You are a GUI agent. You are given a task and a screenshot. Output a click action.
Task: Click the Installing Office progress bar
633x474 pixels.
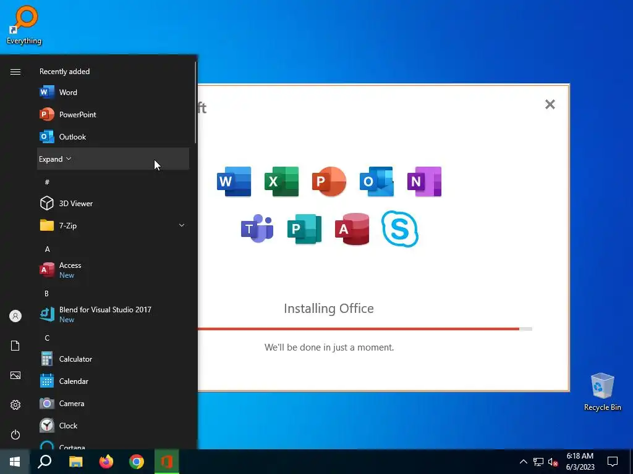click(x=365, y=329)
